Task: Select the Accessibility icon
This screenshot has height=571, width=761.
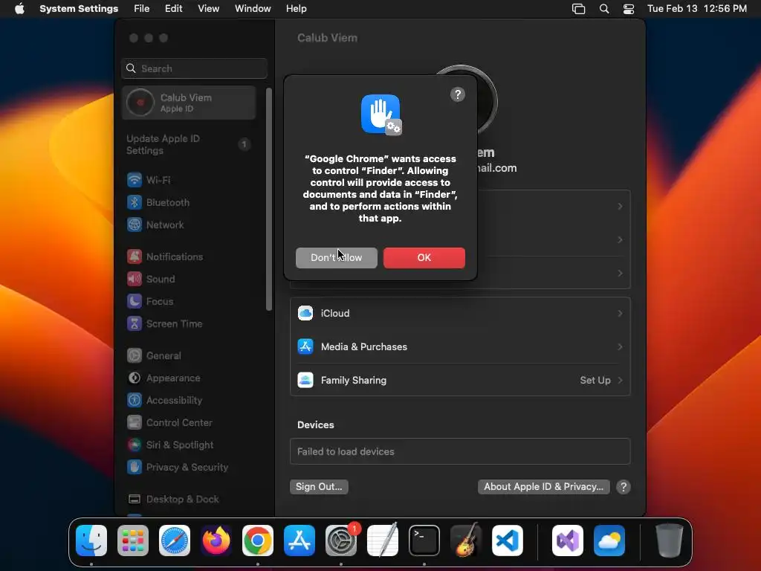Action: [x=135, y=400]
